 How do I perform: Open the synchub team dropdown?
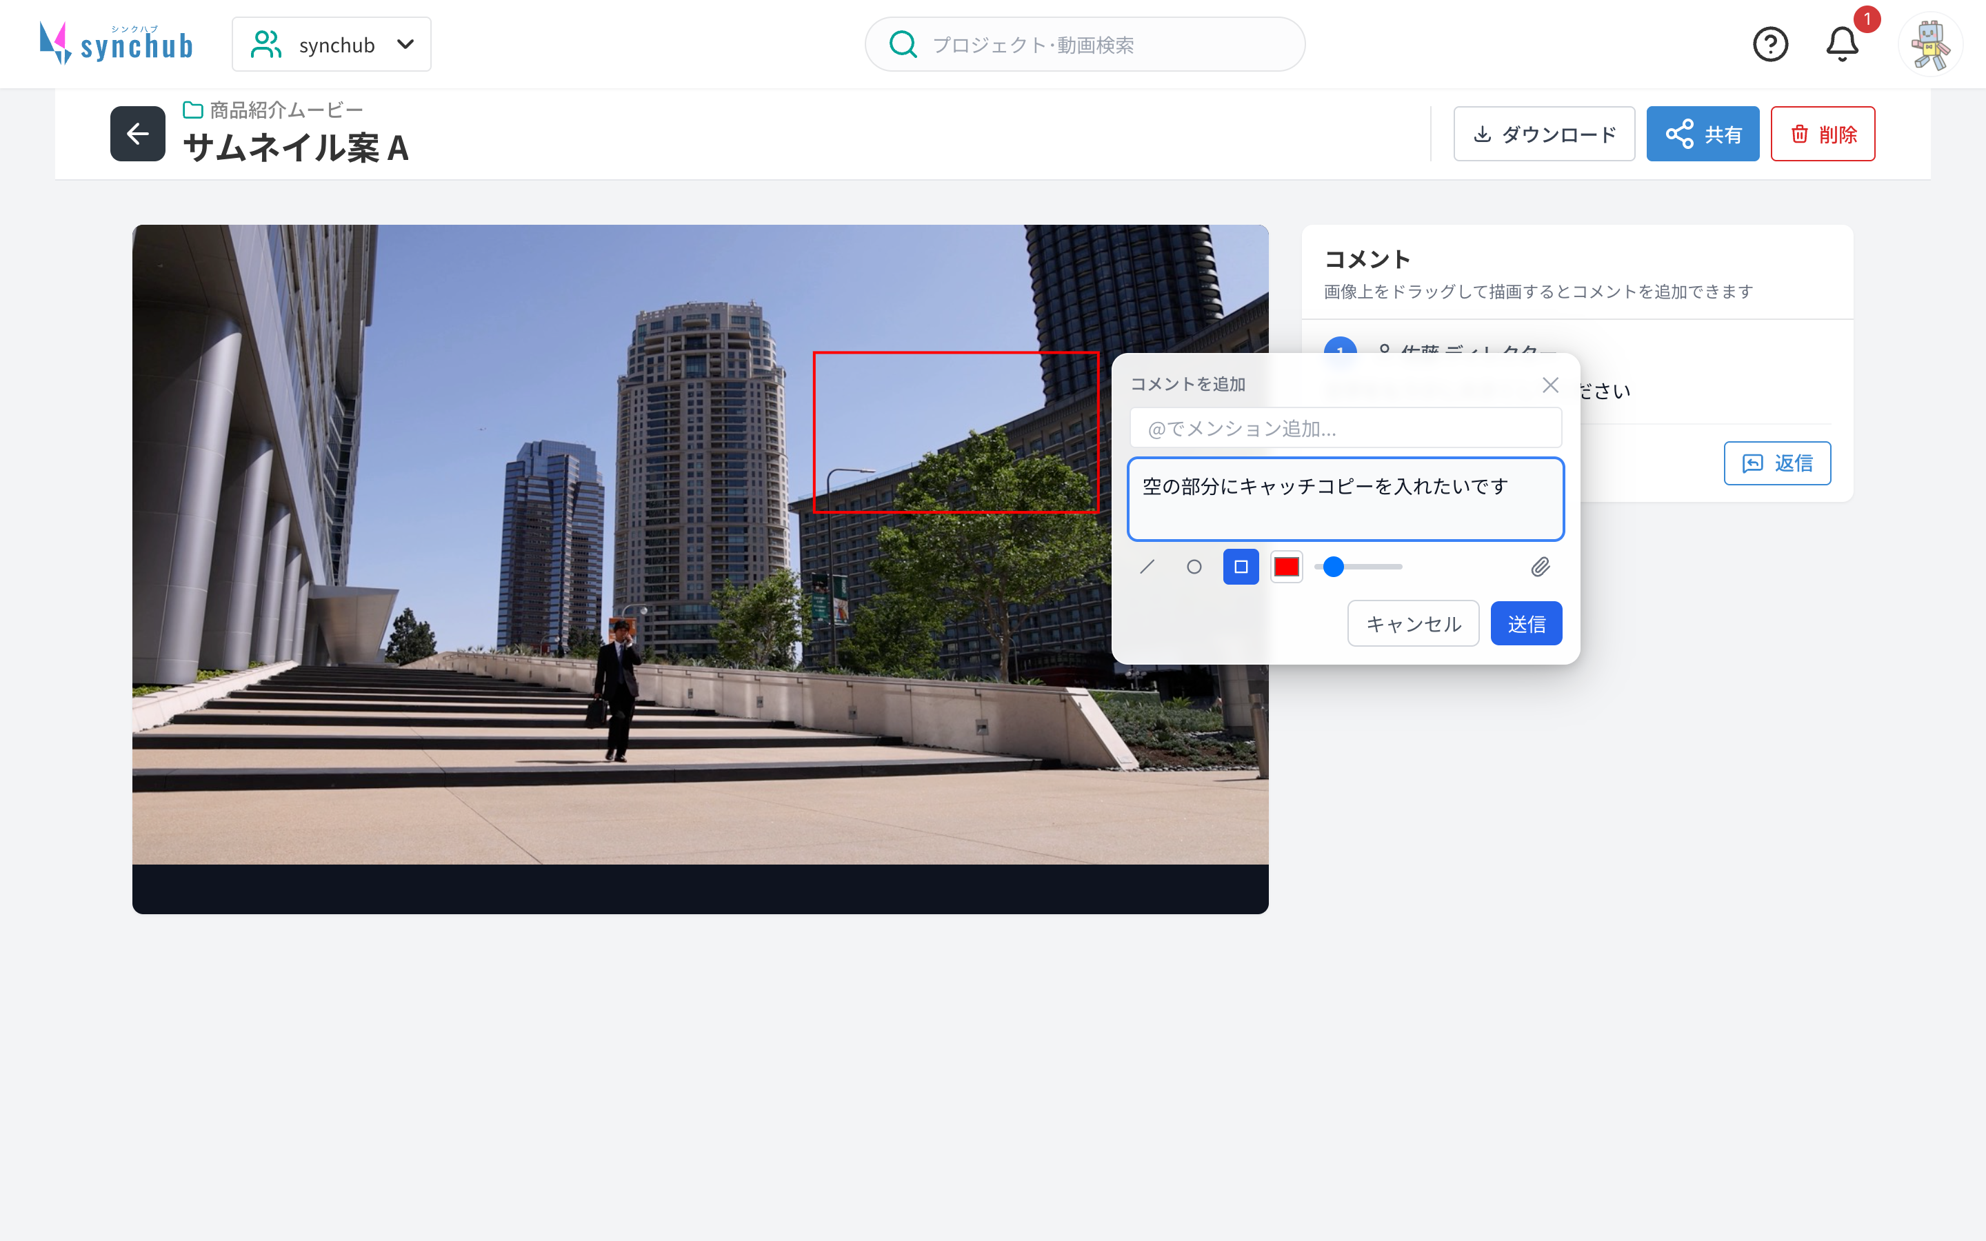332,44
